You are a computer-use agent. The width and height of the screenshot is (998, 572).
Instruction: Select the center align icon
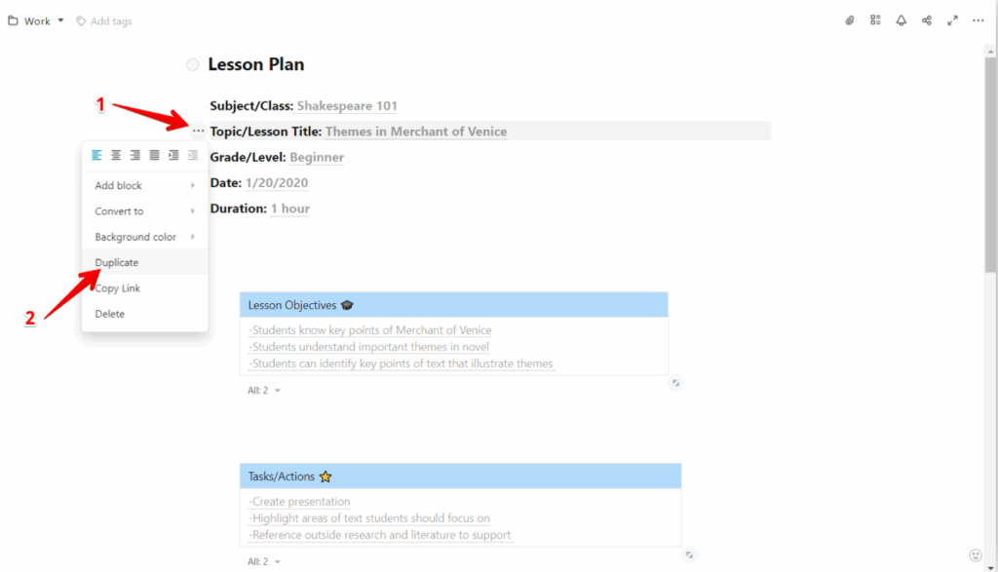point(115,154)
